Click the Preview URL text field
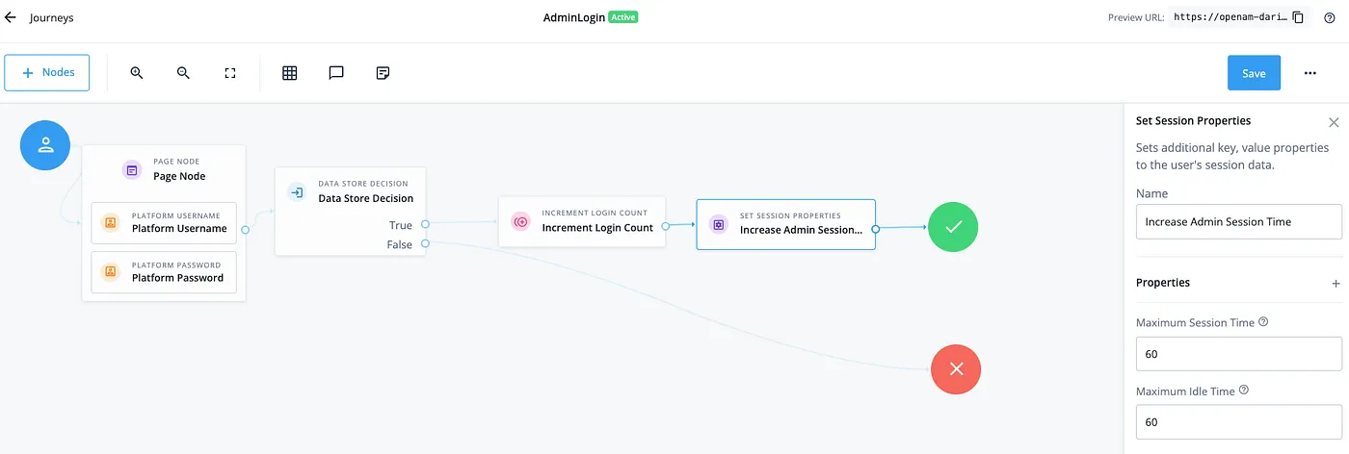This screenshot has width=1349, height=454. pyautogui.click(x=1230, y=17)
